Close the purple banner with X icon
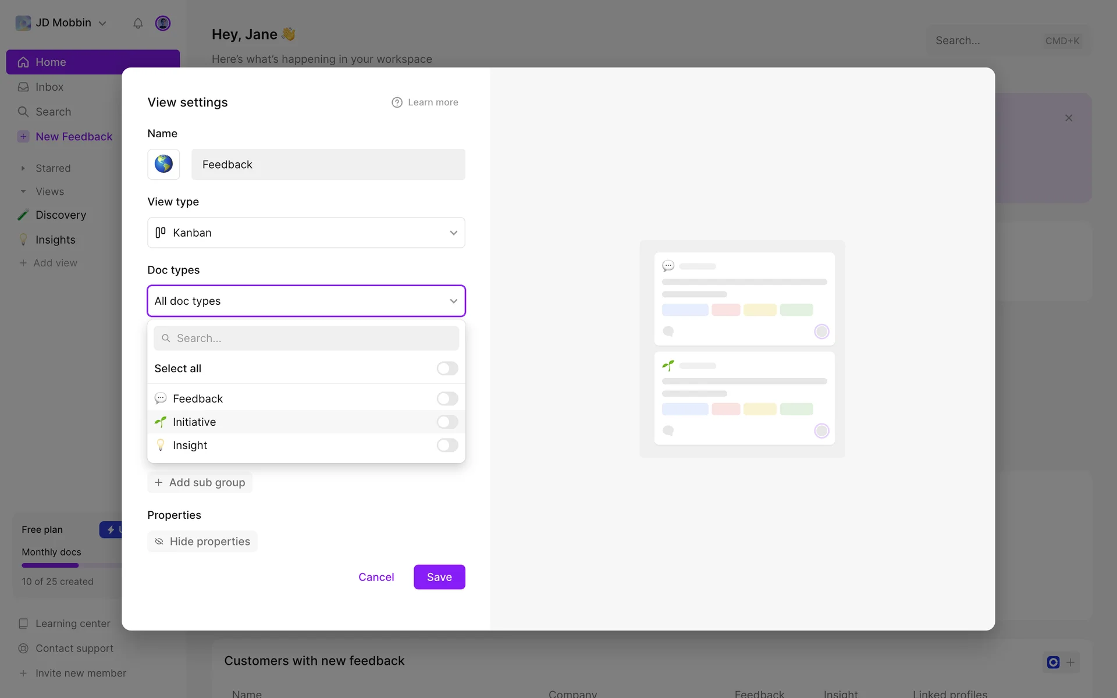This screenshot has width=1117, height=698. click(x=1069, y=118)
